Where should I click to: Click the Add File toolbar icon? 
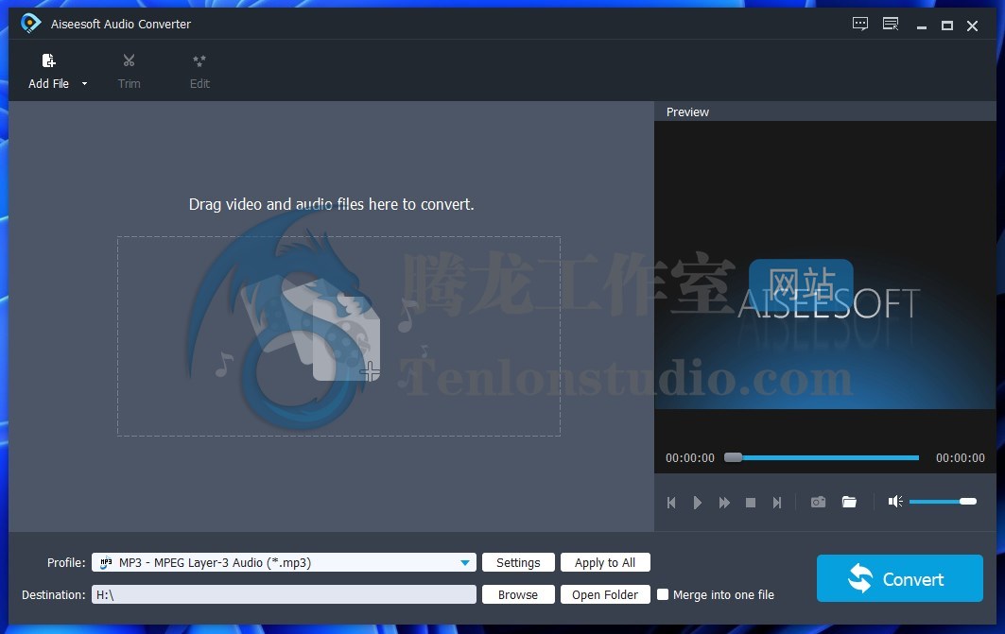click(49, 60)
